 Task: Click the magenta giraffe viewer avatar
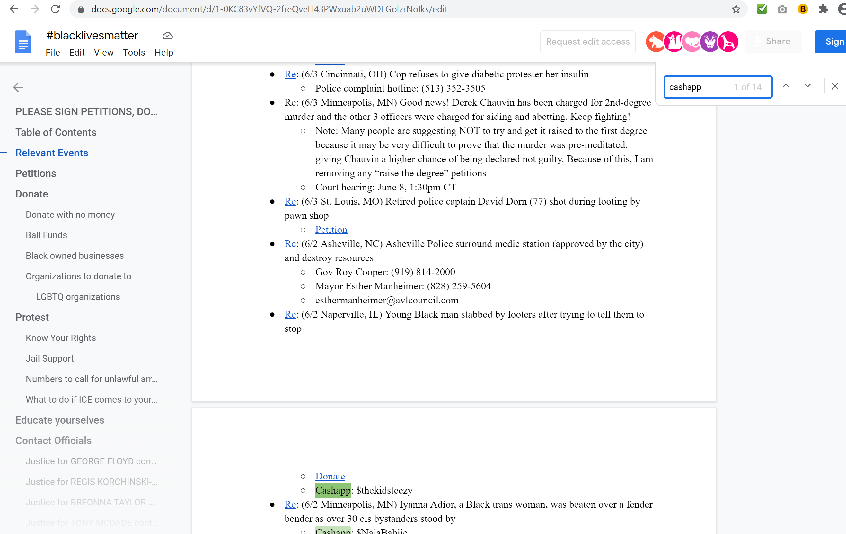tap(728, 42)
